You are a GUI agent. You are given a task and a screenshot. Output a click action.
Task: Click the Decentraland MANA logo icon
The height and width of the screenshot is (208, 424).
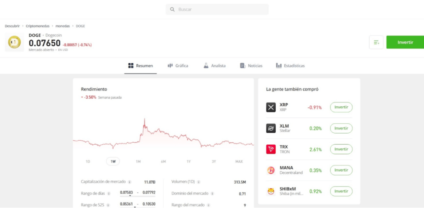pyautogui.click(x=271, y=170)
